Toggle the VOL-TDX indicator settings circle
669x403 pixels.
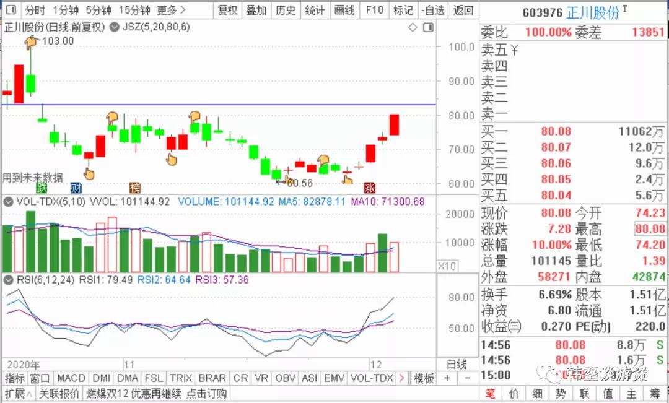pos(8,202)
